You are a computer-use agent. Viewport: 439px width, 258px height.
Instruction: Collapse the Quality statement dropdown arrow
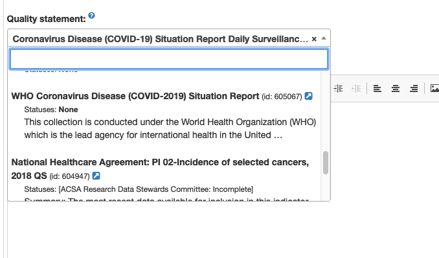coord(324,38)
